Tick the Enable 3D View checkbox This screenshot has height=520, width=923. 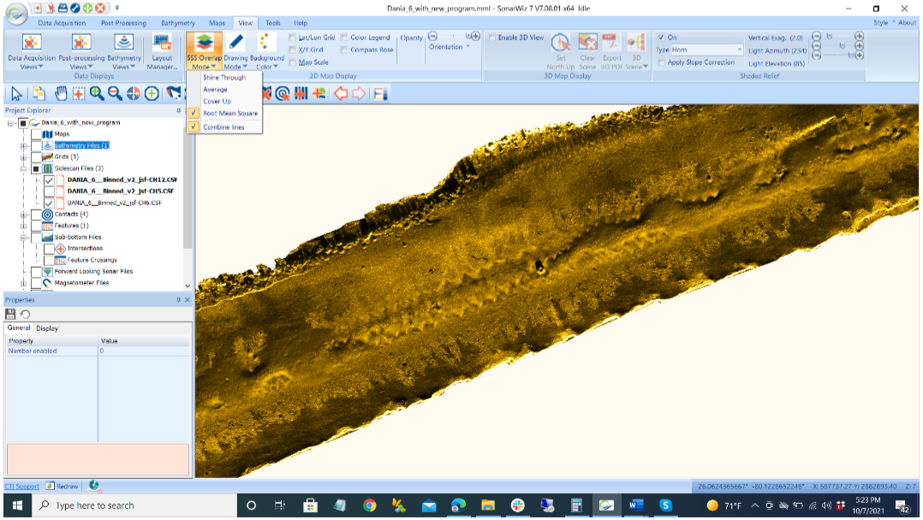(x=492, y=38)
